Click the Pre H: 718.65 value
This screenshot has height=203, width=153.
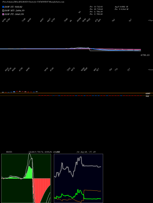tap(96, 9)
